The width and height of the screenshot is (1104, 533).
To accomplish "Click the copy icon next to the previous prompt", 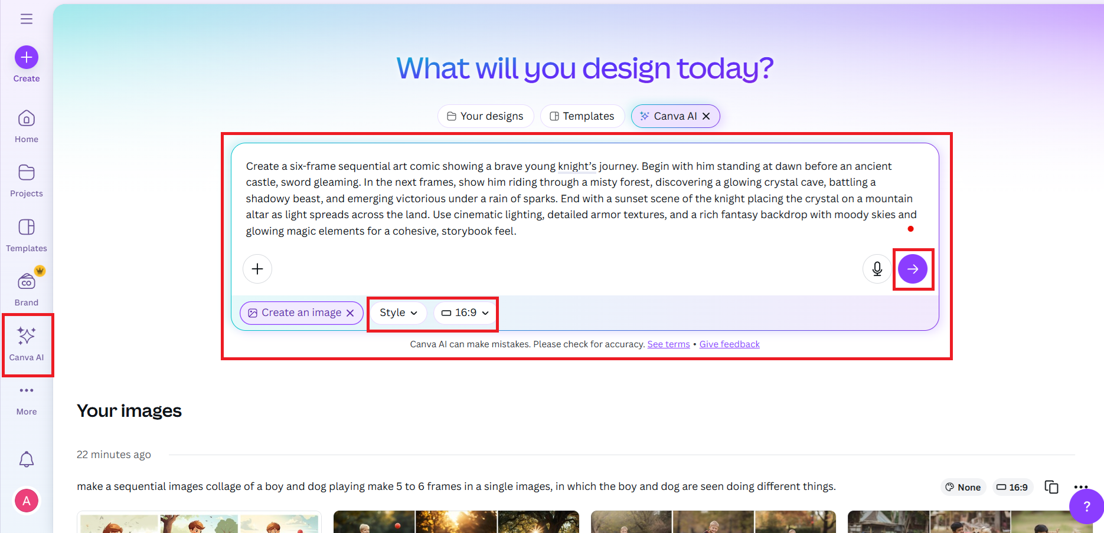I will coord(1051,487).
